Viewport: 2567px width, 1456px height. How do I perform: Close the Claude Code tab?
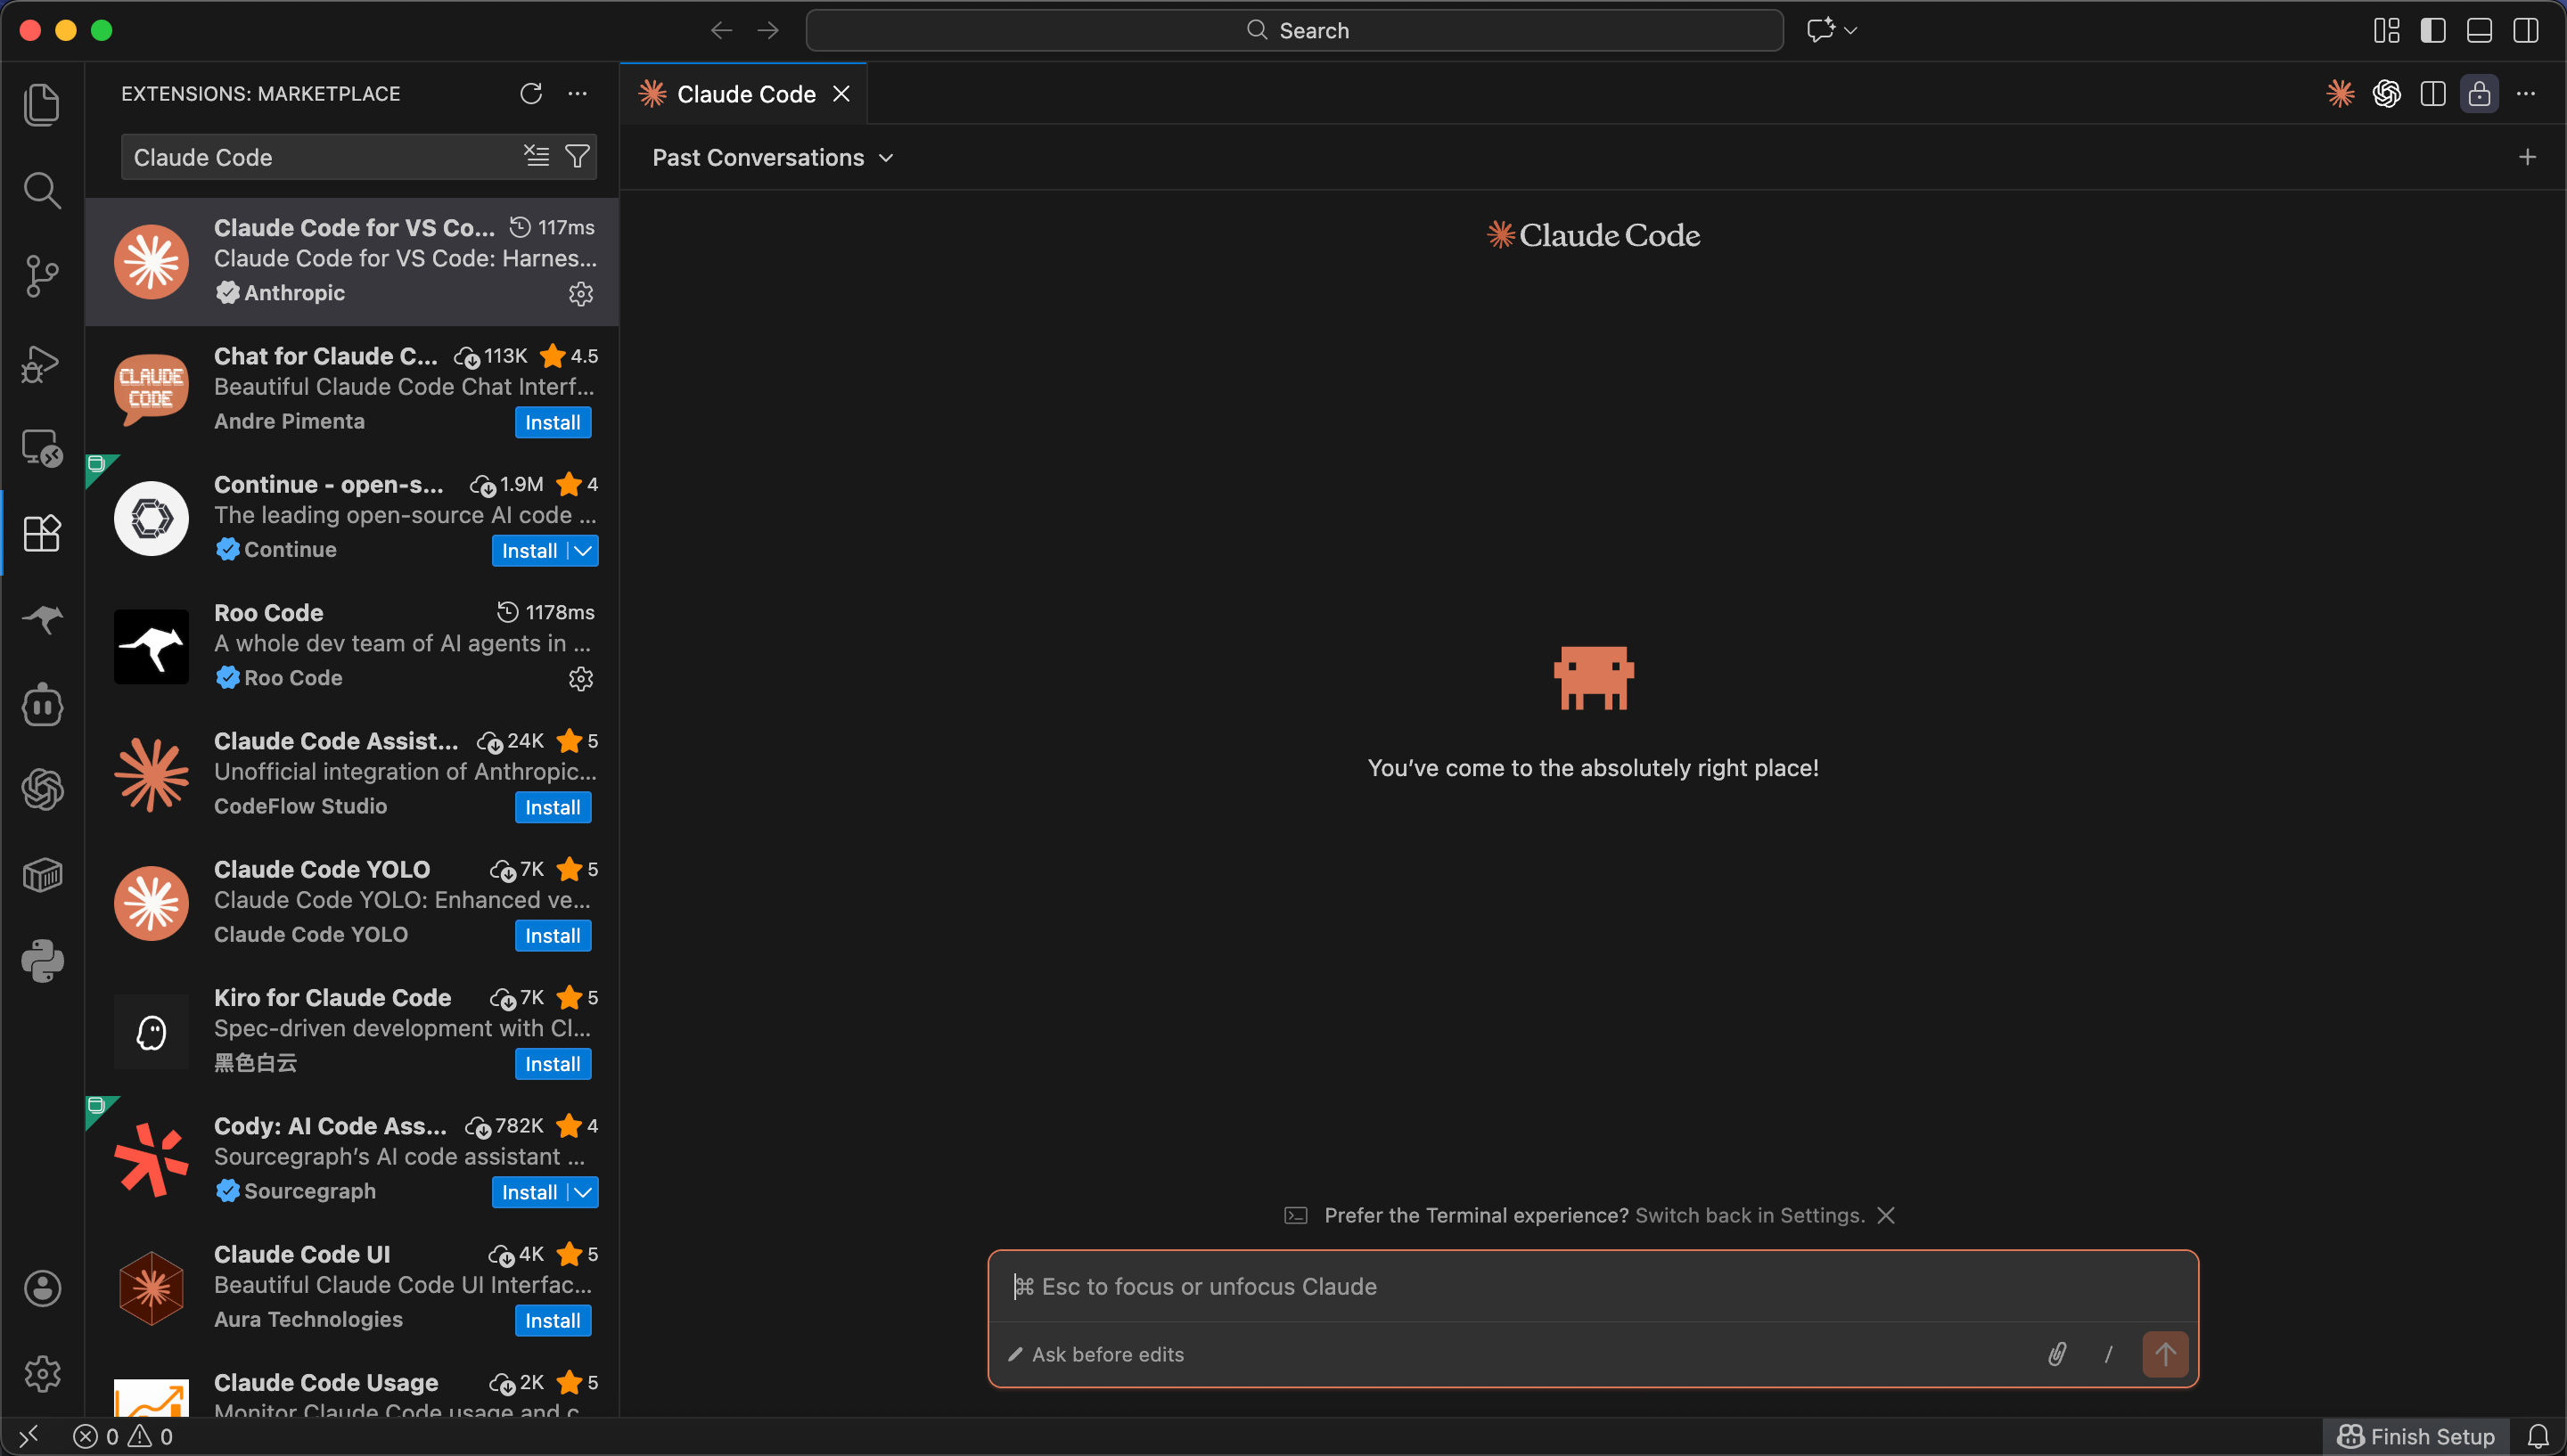pyautogui.click(x=841, y=93)
